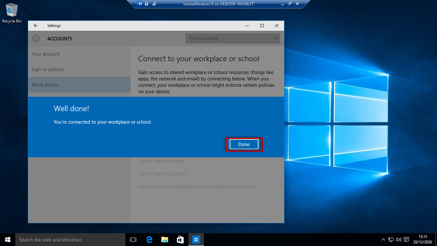Viewport: 437px width, 246px height.
Task: Click the pin icon on the RDP connection bar
Action: click(x=140, y=4)
